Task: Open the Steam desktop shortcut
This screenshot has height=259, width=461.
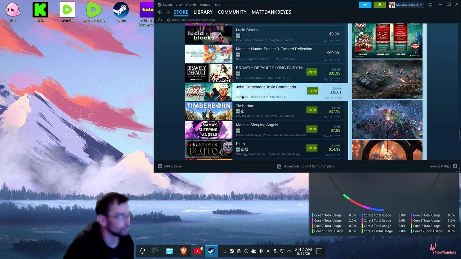Action: point(121,12)
